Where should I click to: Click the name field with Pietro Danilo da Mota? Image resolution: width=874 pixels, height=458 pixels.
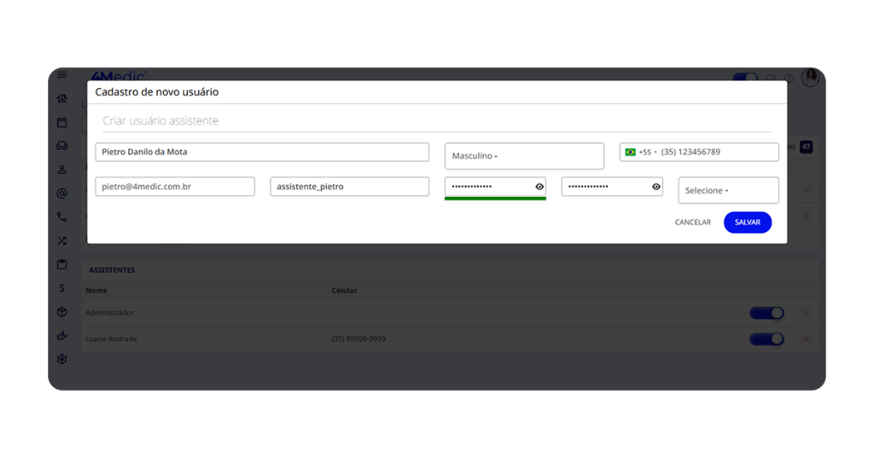[x=261, y=153]
